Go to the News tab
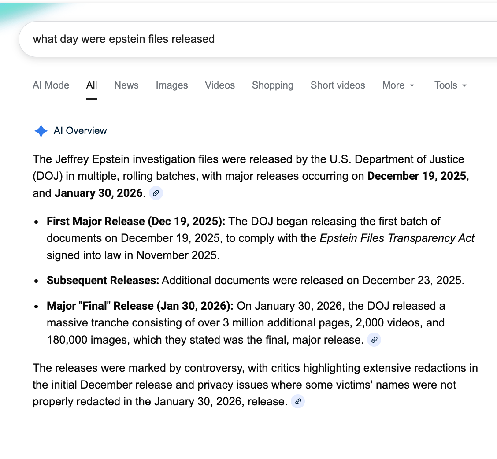497x459 pixels. 126,85
